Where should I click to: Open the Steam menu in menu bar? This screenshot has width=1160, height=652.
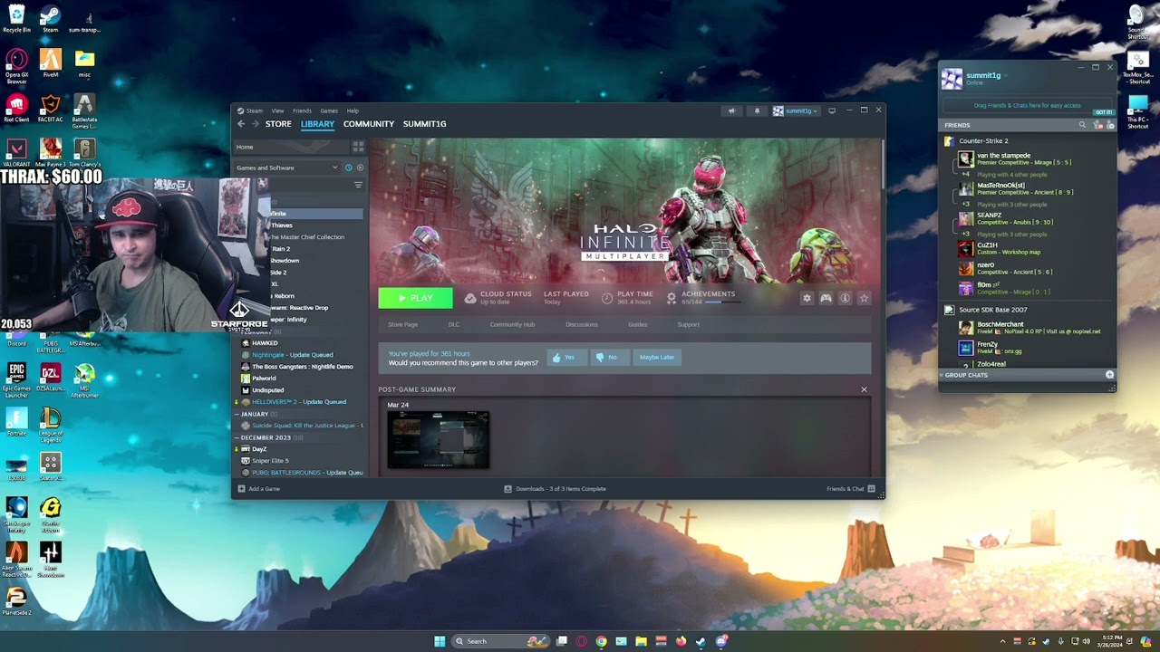(254, 110)
